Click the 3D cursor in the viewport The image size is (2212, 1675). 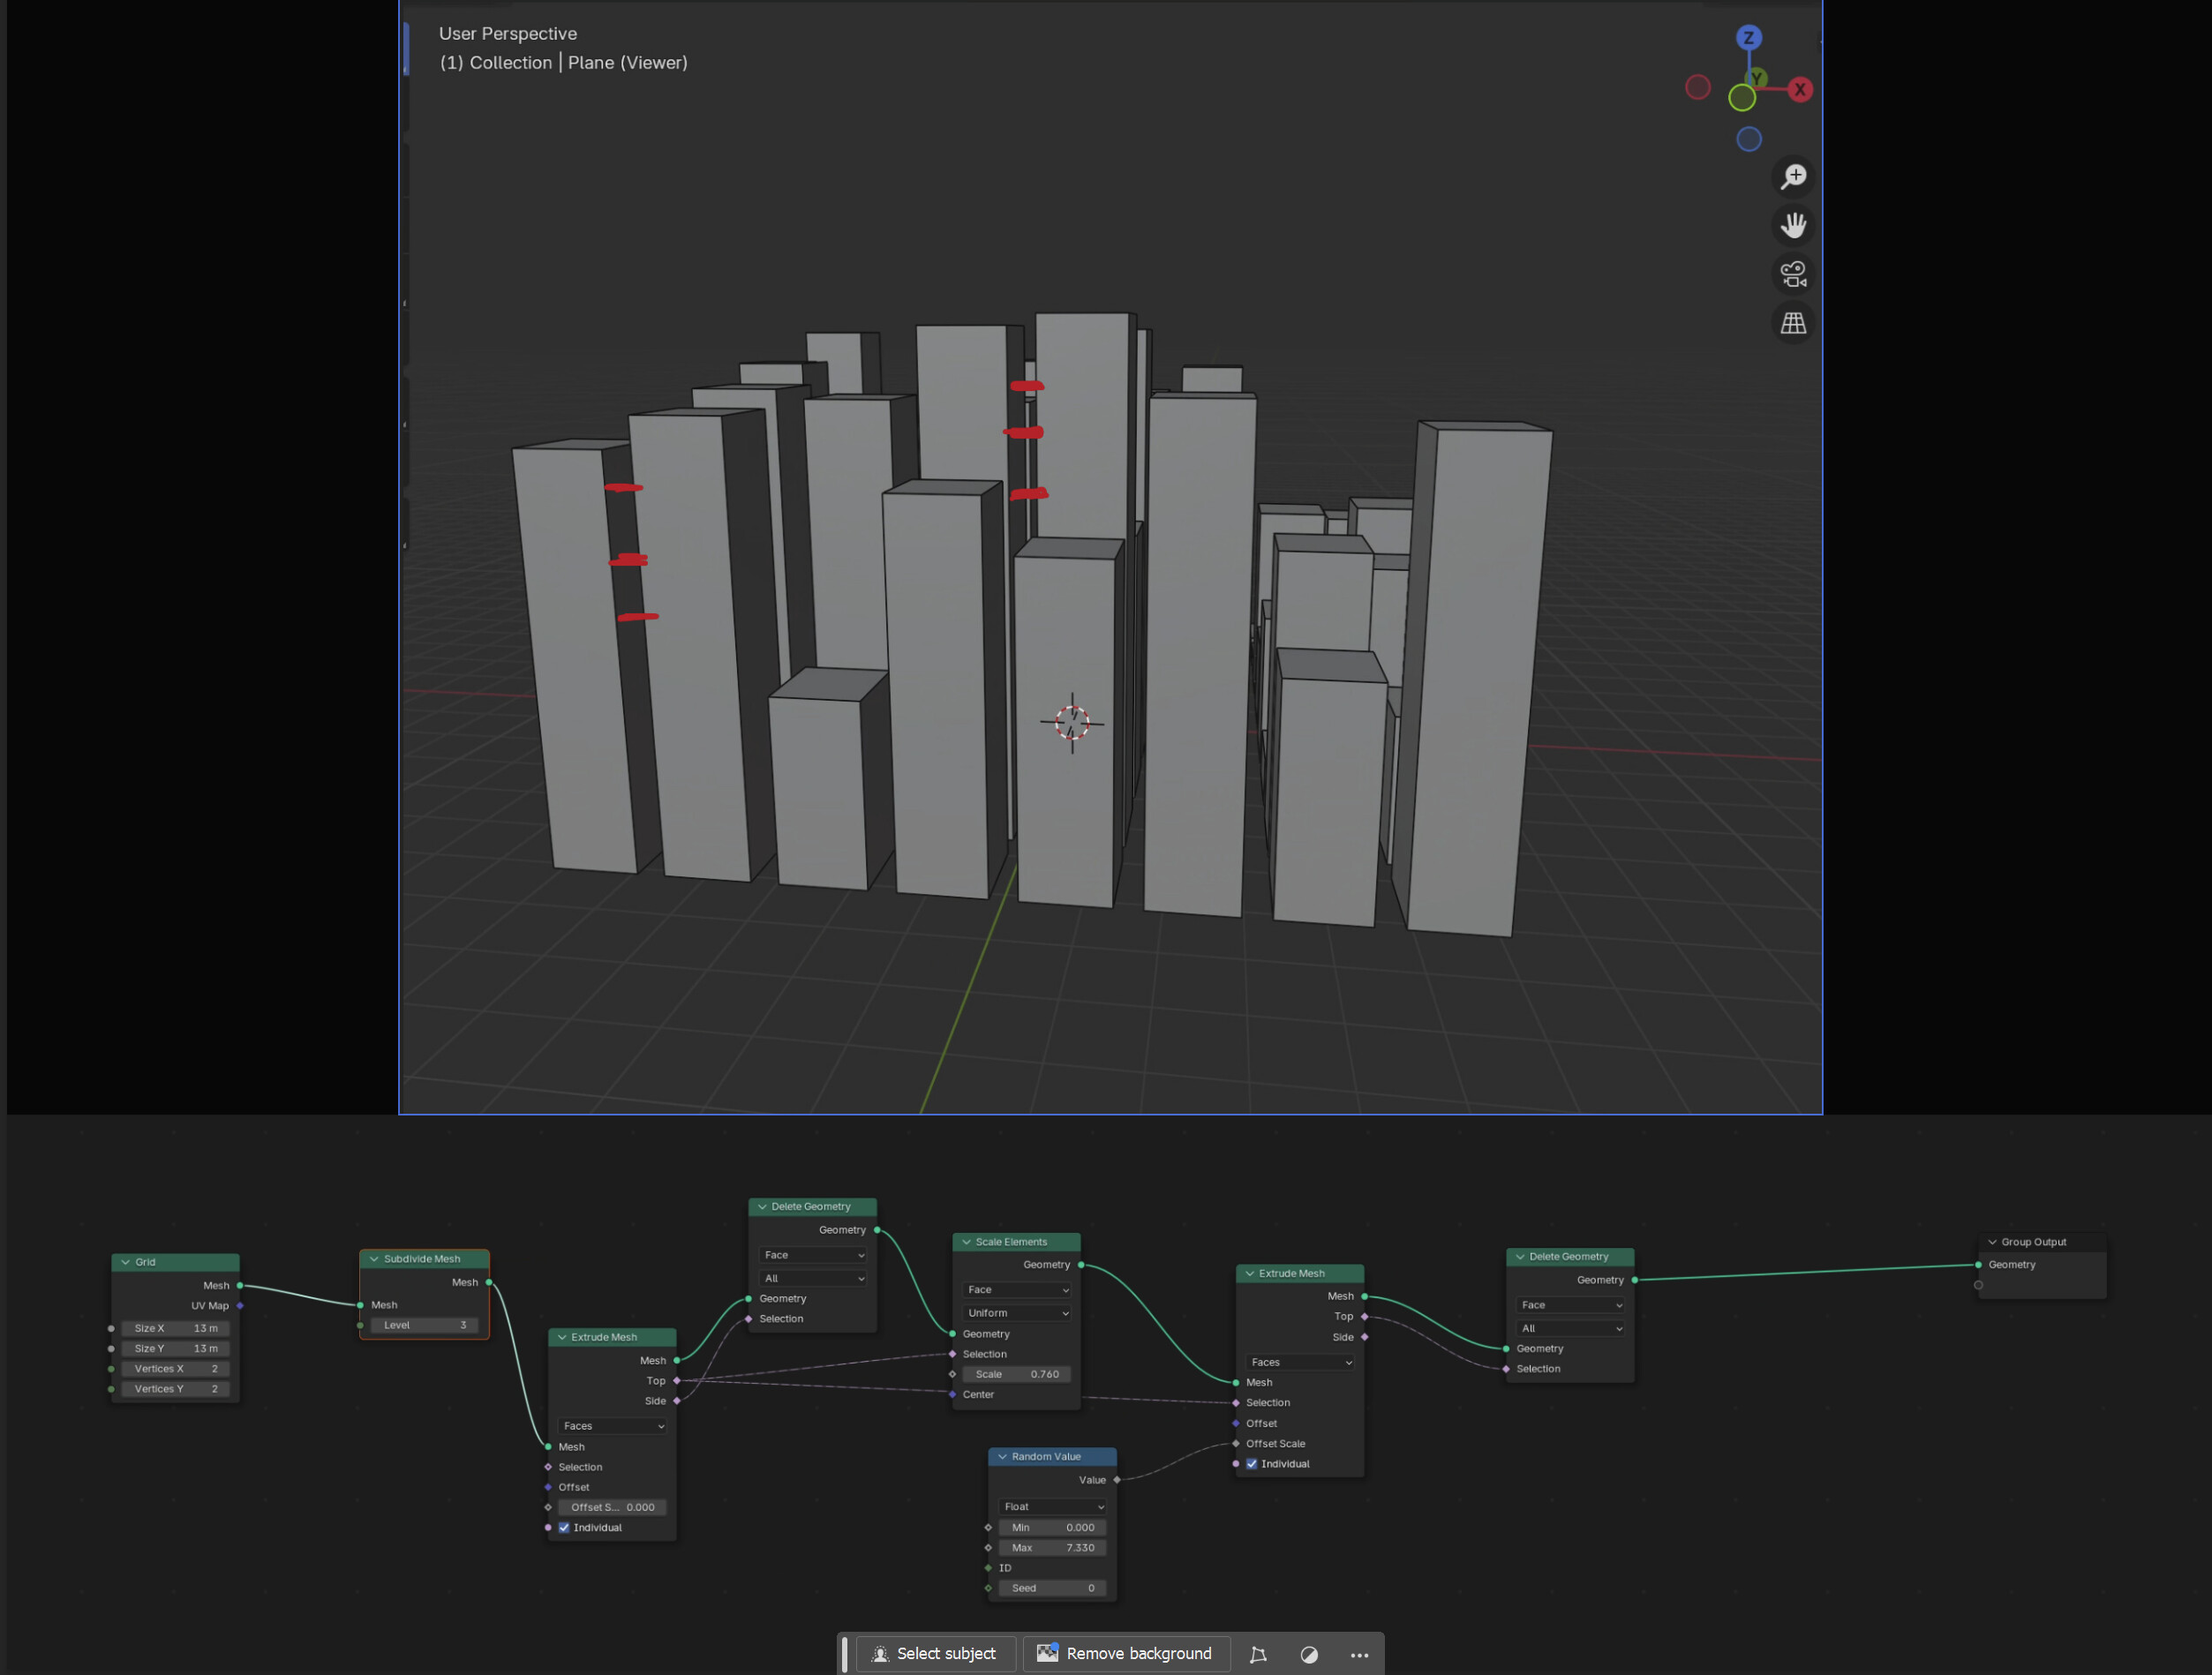click(x=1072, y=723)
